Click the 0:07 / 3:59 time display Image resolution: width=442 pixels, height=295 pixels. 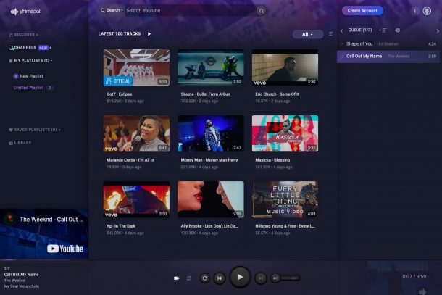point(414,277)
